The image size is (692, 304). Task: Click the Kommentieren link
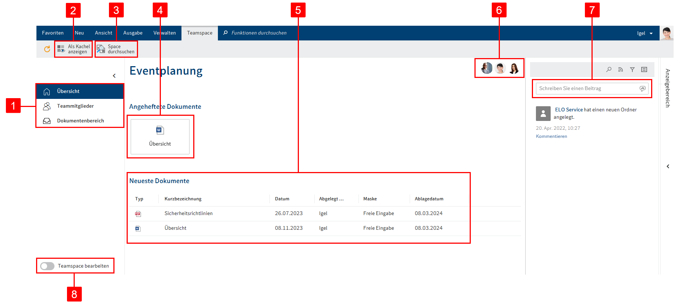point(551,136)
